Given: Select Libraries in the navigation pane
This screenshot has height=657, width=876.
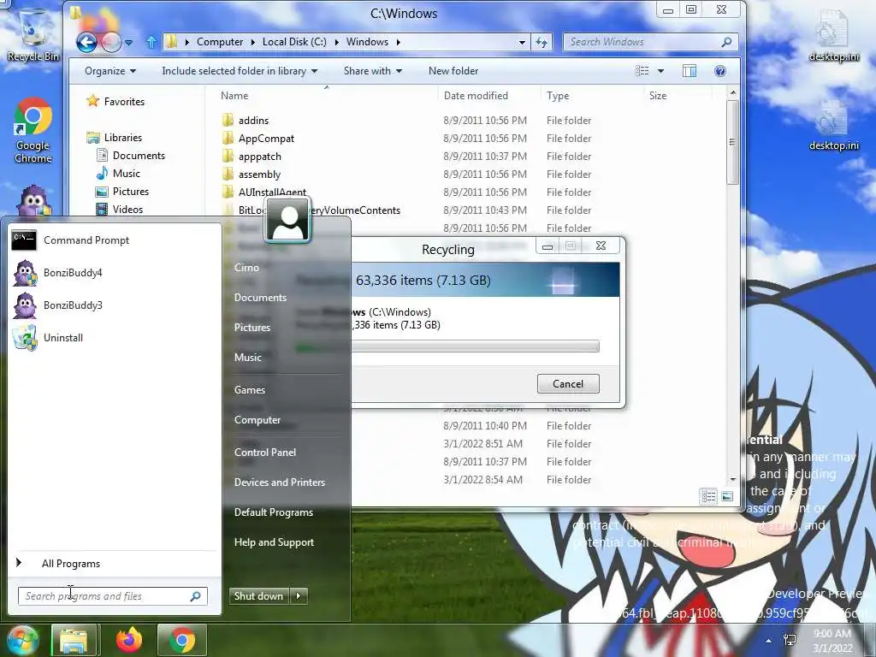Looking at the screenshot, I should [x=115, y=138].
